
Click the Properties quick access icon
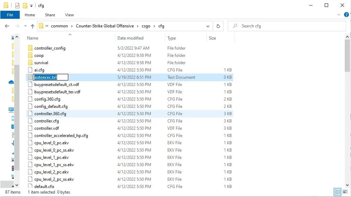pyautogui.click(x=17, y=6)
